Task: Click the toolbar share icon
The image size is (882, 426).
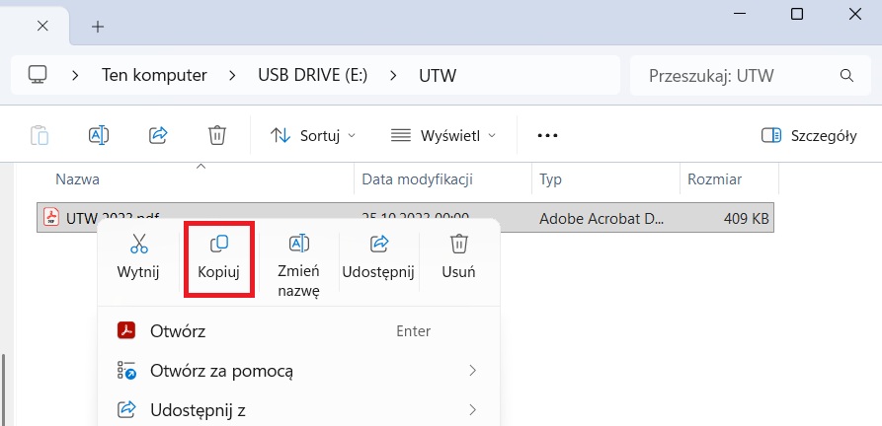Action: 158,135
